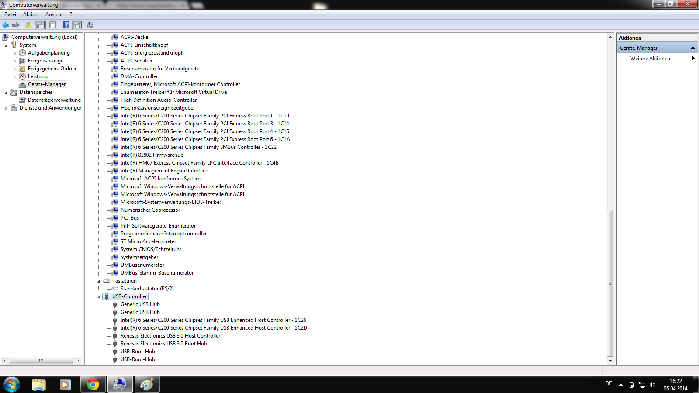
Task: Click Weitere Aktionen in Aktionen pane
Action: pos(650,59)
